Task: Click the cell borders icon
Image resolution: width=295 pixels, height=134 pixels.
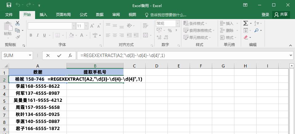Action: (58, 35)
